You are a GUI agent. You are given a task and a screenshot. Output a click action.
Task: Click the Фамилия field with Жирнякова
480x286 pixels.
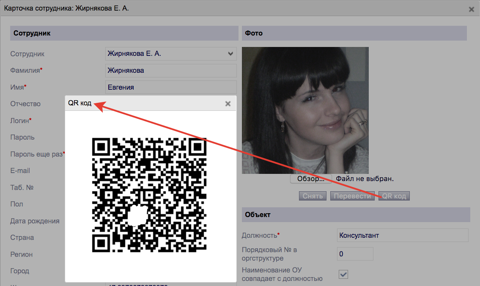(171, 70)
